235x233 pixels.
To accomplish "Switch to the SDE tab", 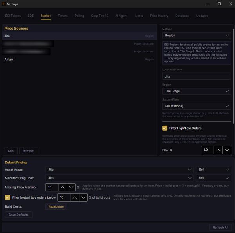I will point(31,16).
